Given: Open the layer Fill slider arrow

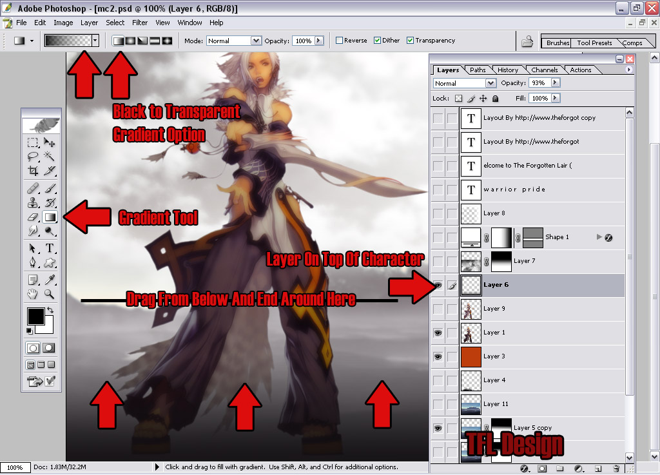Looking at the screenshot, I should [x=555, y=98].
